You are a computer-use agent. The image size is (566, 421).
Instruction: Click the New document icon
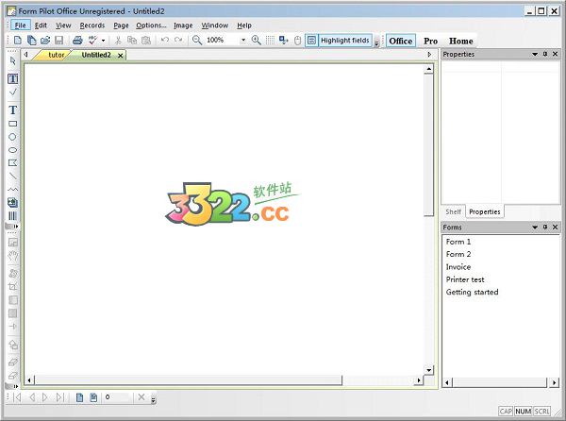(x=17, y=40)
